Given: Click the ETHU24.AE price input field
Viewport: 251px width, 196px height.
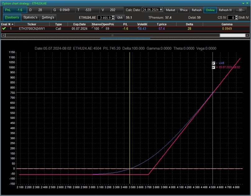Looking at the screenshot, I should 105,18.
